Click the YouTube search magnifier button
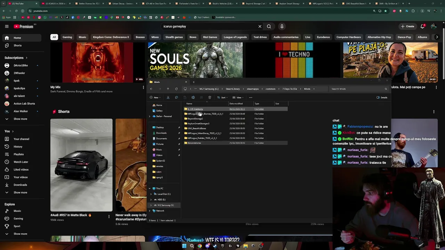445x250 pixels. [x=269, y=26]
